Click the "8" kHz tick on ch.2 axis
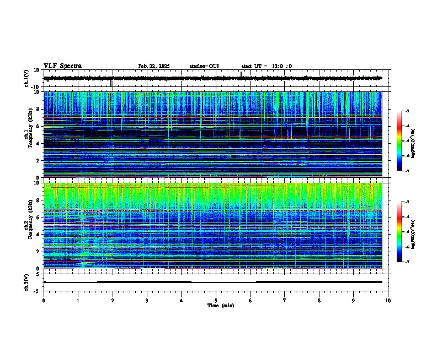Image resolution: width=437 pixels, height=337 pixels. pos(39,200)
